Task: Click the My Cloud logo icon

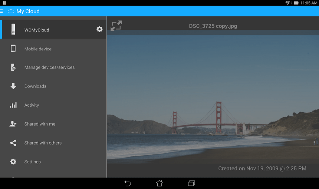Action: click(11, 11)
